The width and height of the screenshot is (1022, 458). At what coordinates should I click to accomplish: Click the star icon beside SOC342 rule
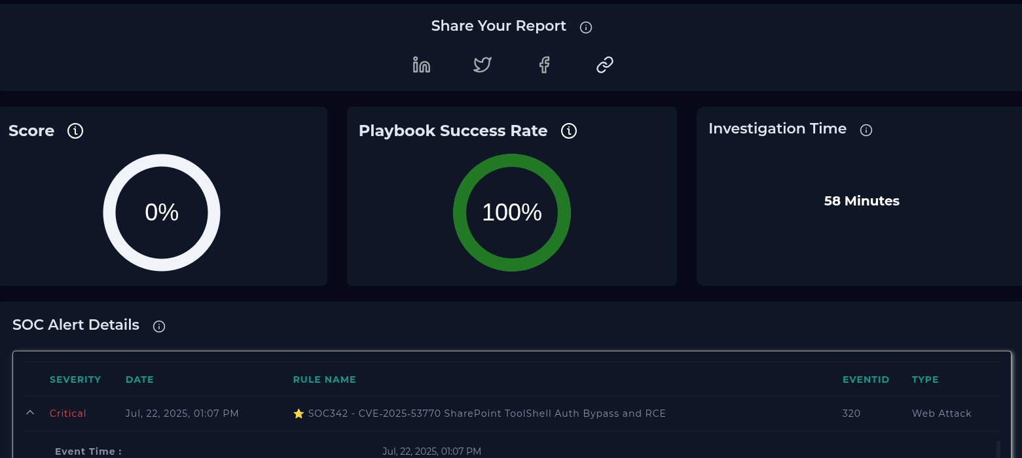[x=299, y=414]
